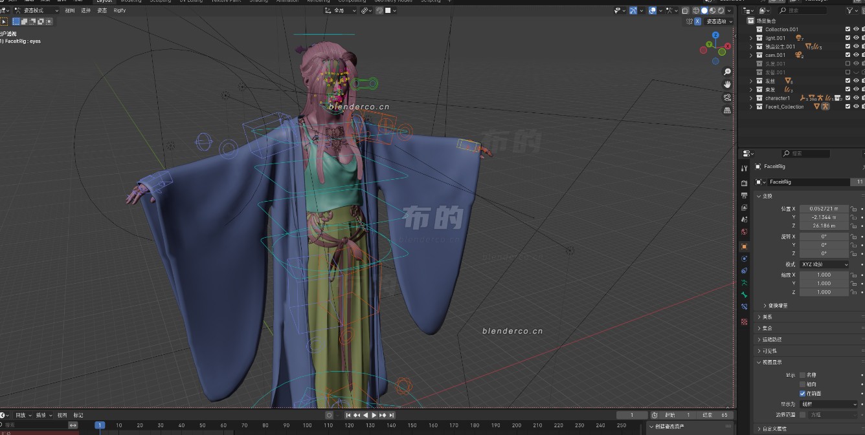Enable the 名称 display checkbox
The image size is (865, 435).
pos(803,375)
